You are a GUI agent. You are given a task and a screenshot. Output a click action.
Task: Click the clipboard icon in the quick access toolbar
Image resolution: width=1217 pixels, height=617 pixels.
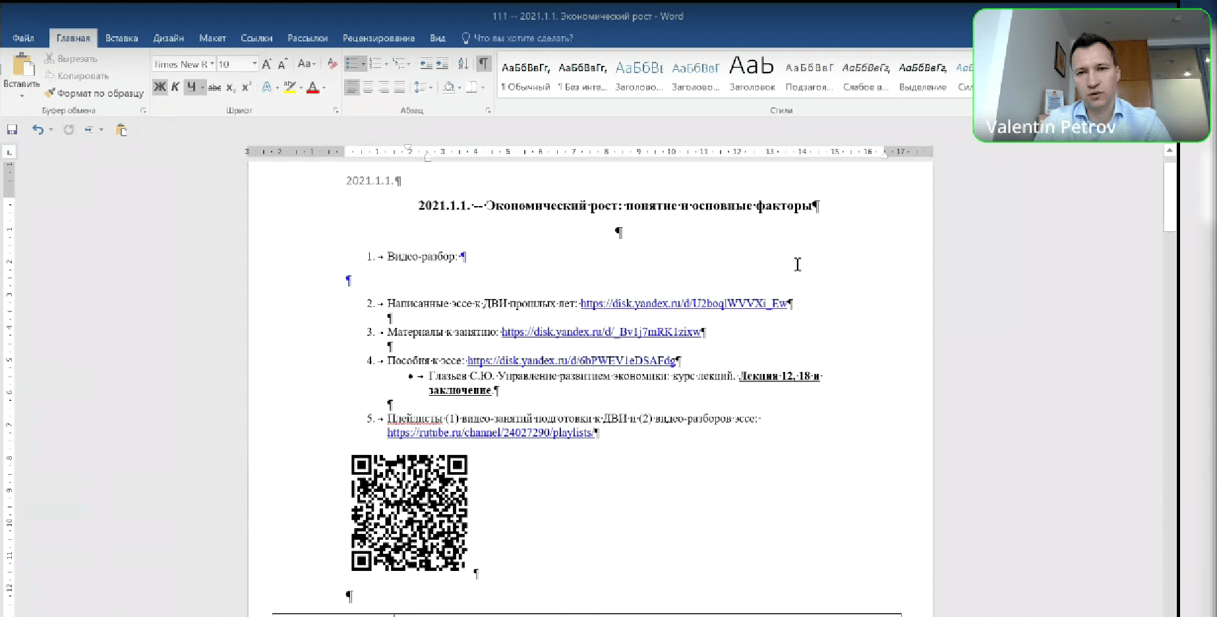point(121,130)
